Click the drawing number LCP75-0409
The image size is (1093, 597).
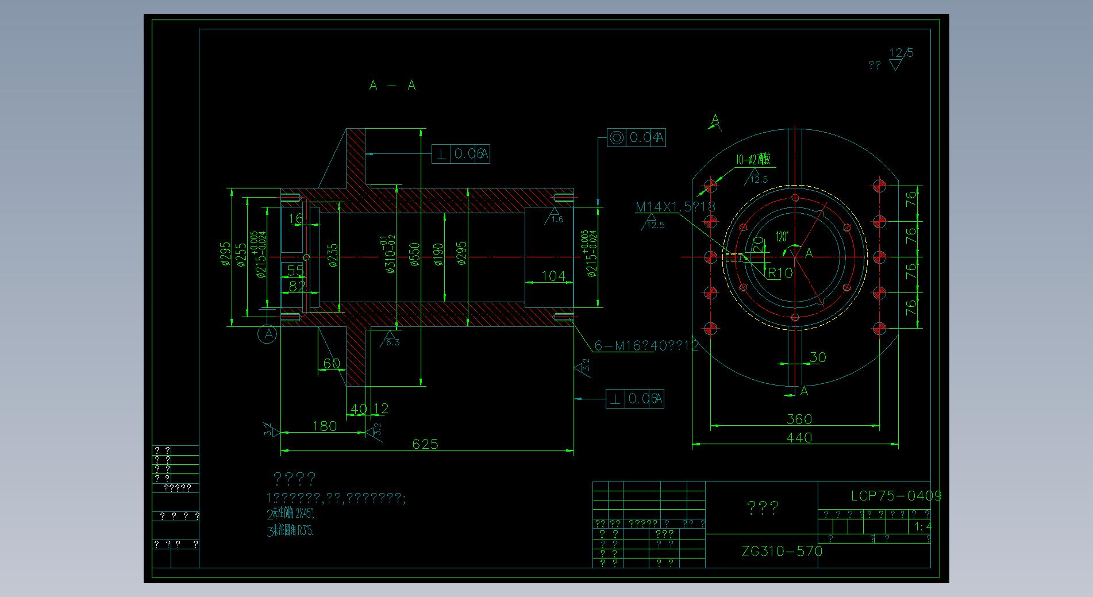(x=896, y=495)
